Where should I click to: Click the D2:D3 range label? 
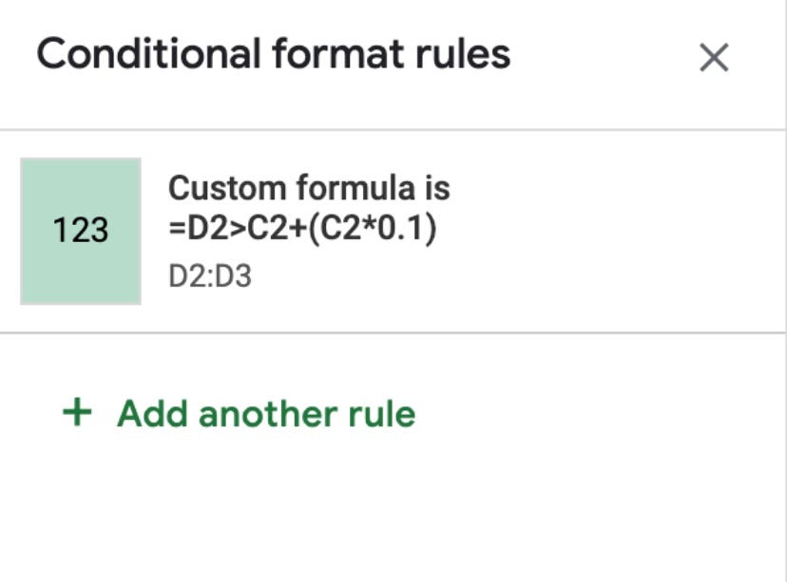[x=210, y=276]
